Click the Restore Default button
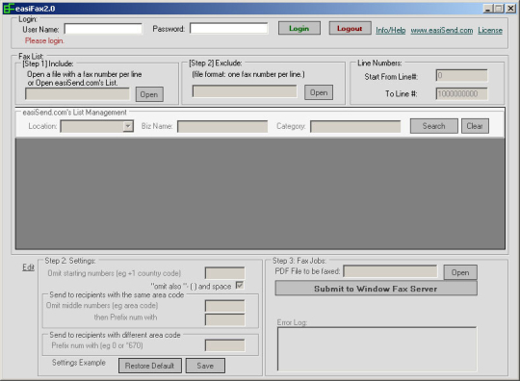 150,366
